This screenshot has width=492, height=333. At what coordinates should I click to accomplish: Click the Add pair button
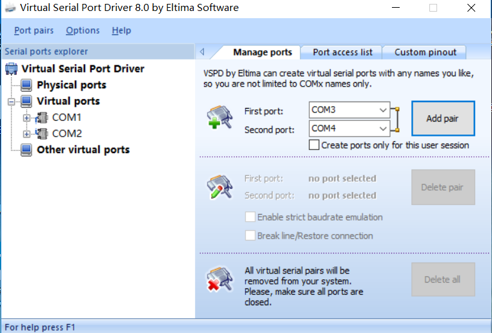point(443,118)
